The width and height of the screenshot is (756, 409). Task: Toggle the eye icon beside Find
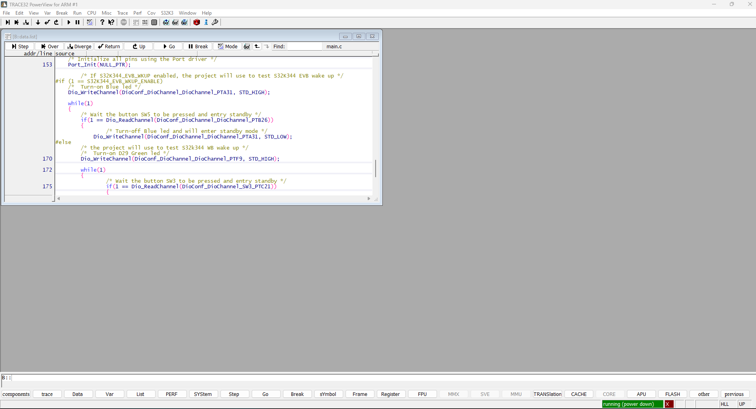[247, 46]
